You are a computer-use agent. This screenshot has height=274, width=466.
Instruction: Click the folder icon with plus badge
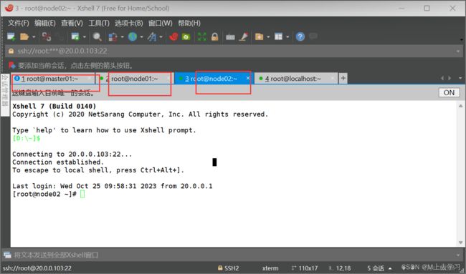coord(259,36)
